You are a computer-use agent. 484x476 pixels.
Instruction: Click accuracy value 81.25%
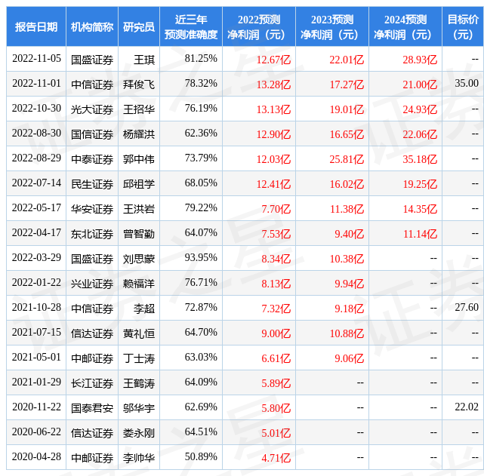pyautogui.click(x=201, y=59)
